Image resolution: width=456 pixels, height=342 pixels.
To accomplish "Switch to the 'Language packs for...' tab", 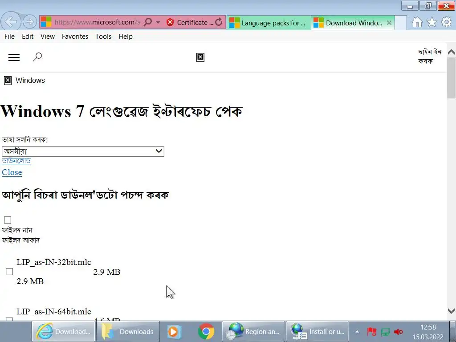I will point(269,23).
